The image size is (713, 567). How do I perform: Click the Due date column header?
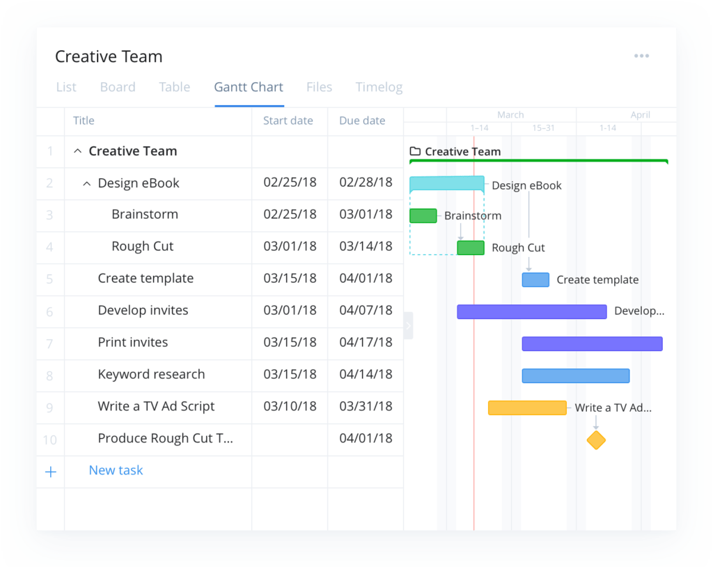tap(362, 121)
